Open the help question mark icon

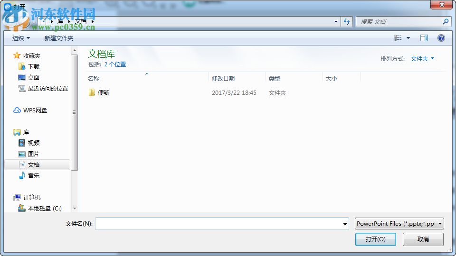coord(441,38)
